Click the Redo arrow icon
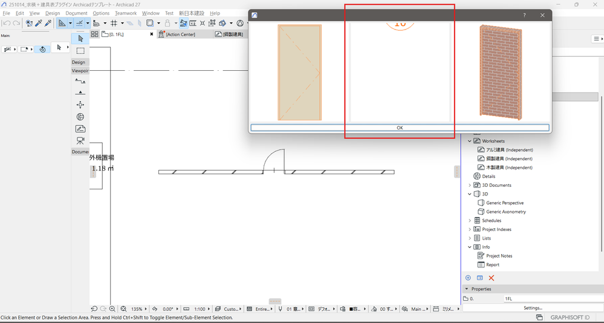This screenshot has width=604, height=323. click(16, 23)
